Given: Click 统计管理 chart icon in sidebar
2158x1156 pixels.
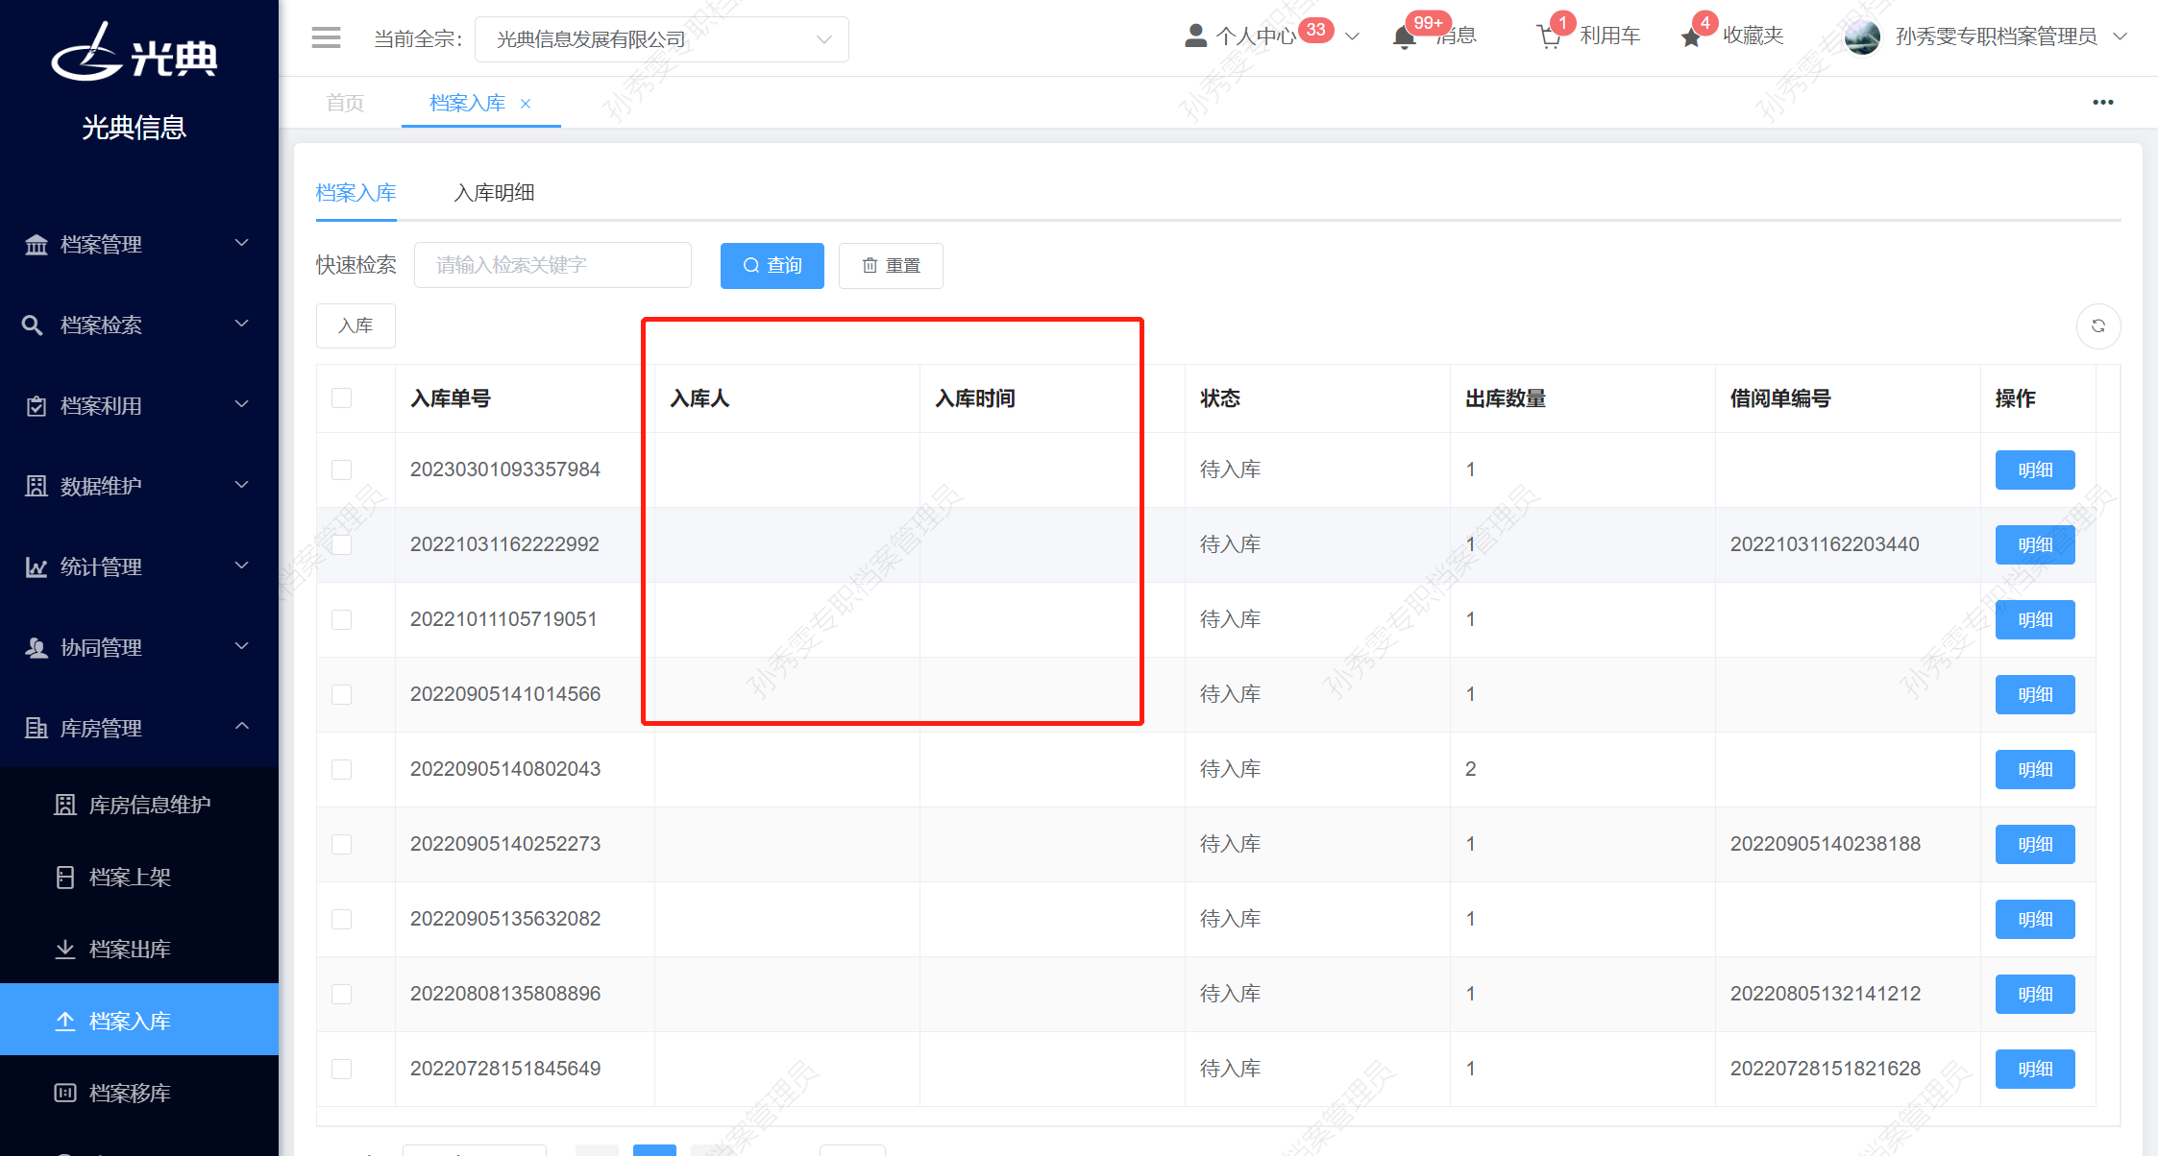Looking at the screenshot, I should pyautogui.click(x=37, y=567).
